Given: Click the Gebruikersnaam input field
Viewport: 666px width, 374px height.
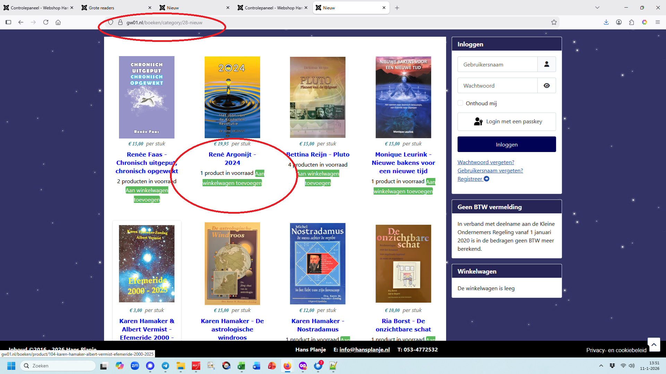Looking at the screenshot, I should pos(497,64).
